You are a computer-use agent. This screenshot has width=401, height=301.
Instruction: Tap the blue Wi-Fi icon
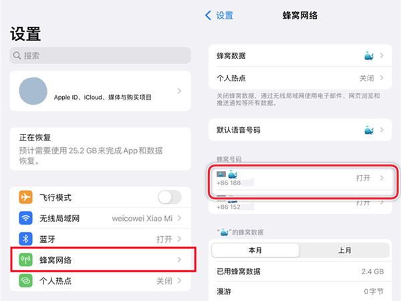pos(27,218)
